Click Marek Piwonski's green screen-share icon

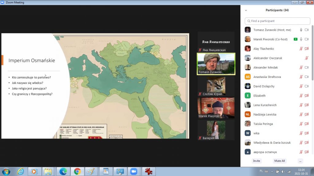click(x=295, y=39)
